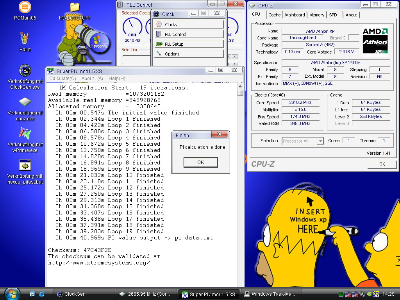Click the Super PI window title icon
The image size is (400, 300).
click(x=50, y=71)
